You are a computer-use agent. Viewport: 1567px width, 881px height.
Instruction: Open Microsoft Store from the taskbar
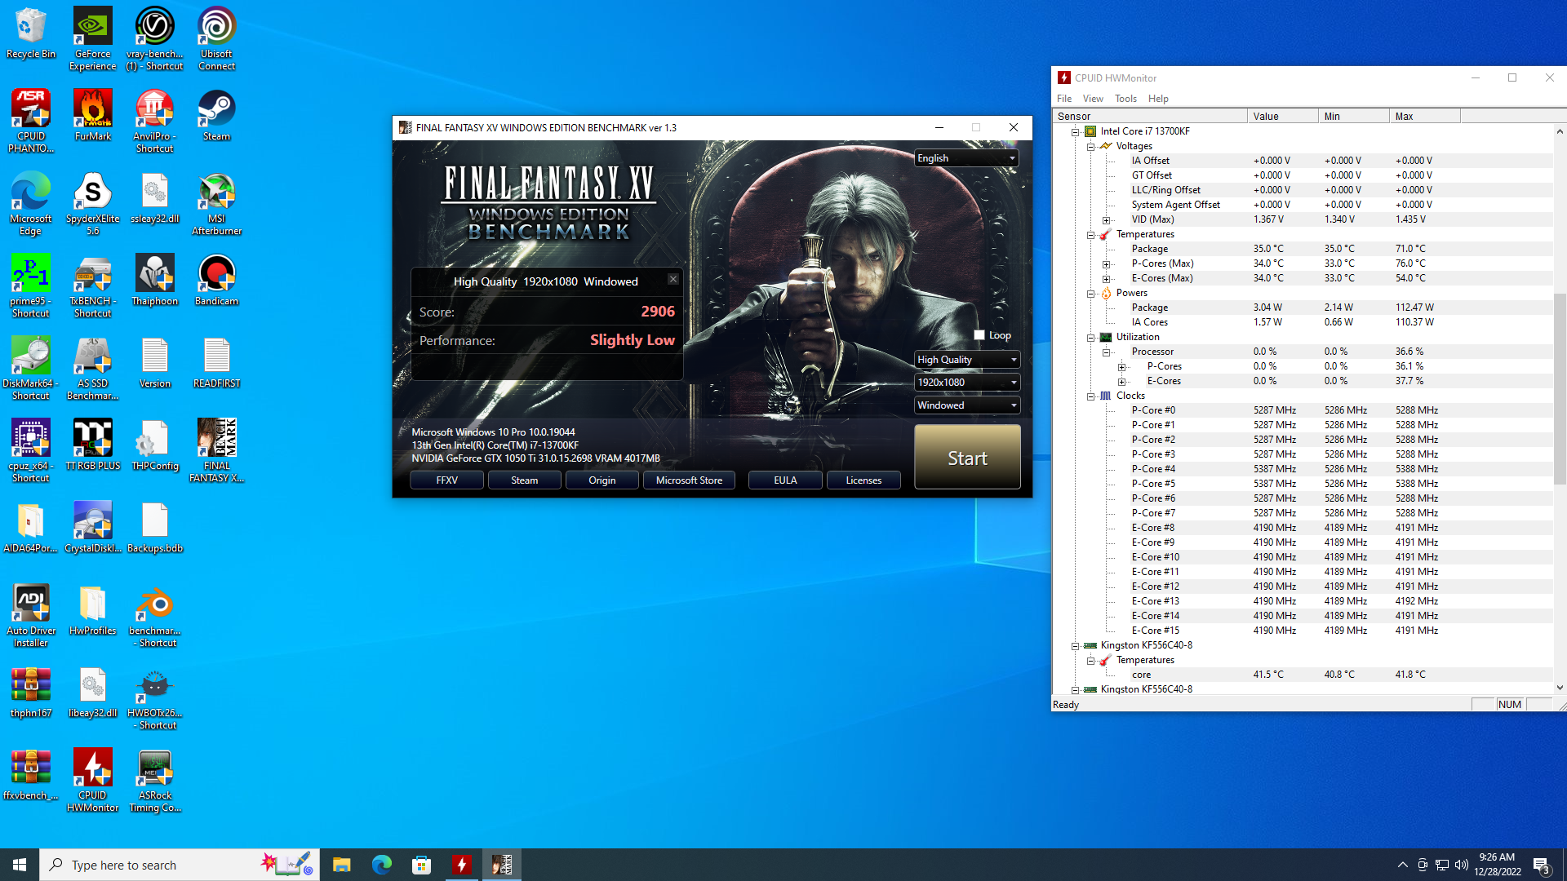(421, 865)
